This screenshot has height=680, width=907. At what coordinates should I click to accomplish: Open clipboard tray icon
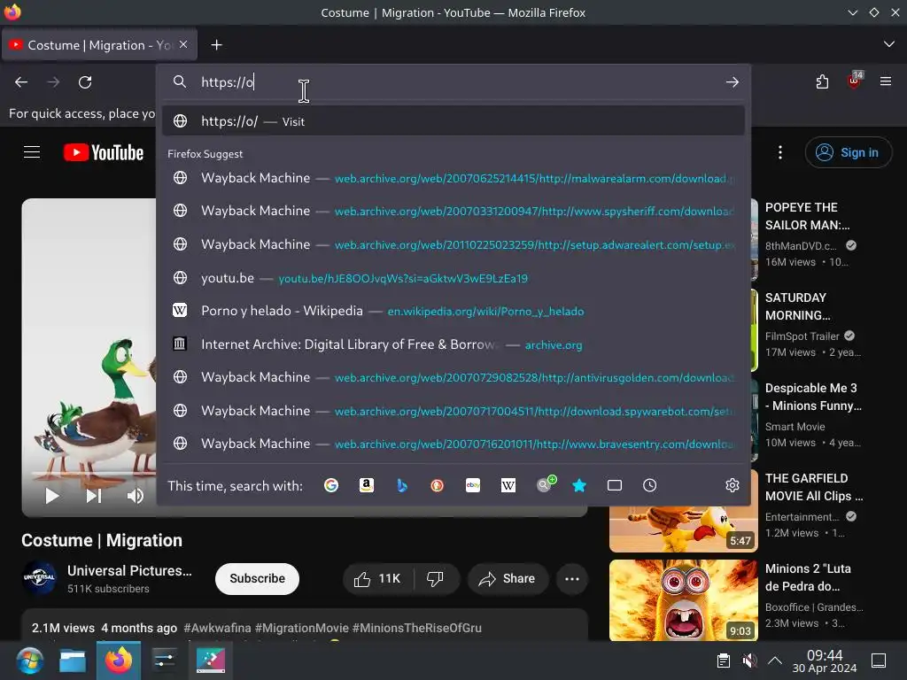coord(723,661)
